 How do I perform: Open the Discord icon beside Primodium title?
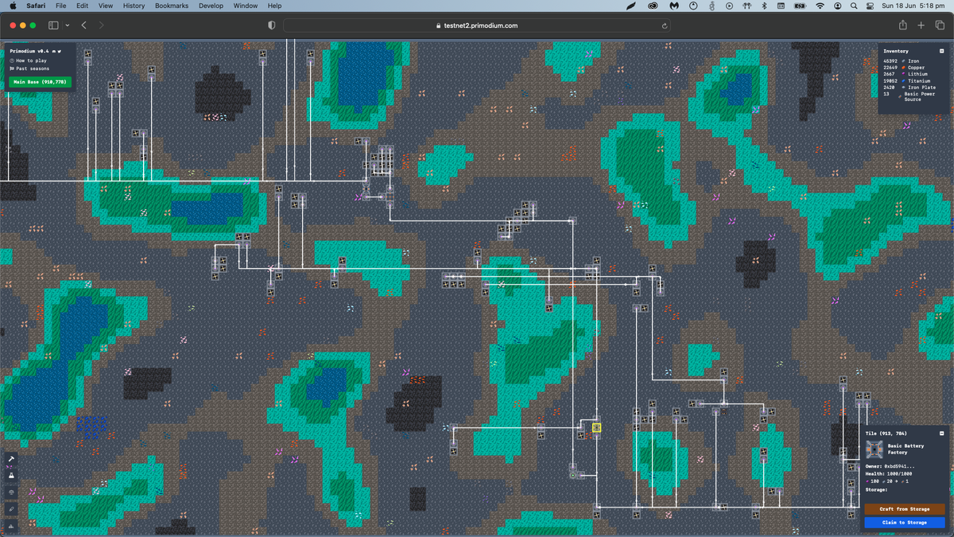(x=54, y=52)
